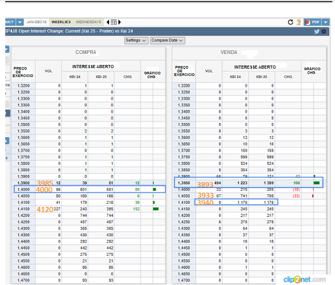335x285 pixels.
Task: Click the VOL column header in Compra table
Action: pyautogui.click(x=48, y=71)
